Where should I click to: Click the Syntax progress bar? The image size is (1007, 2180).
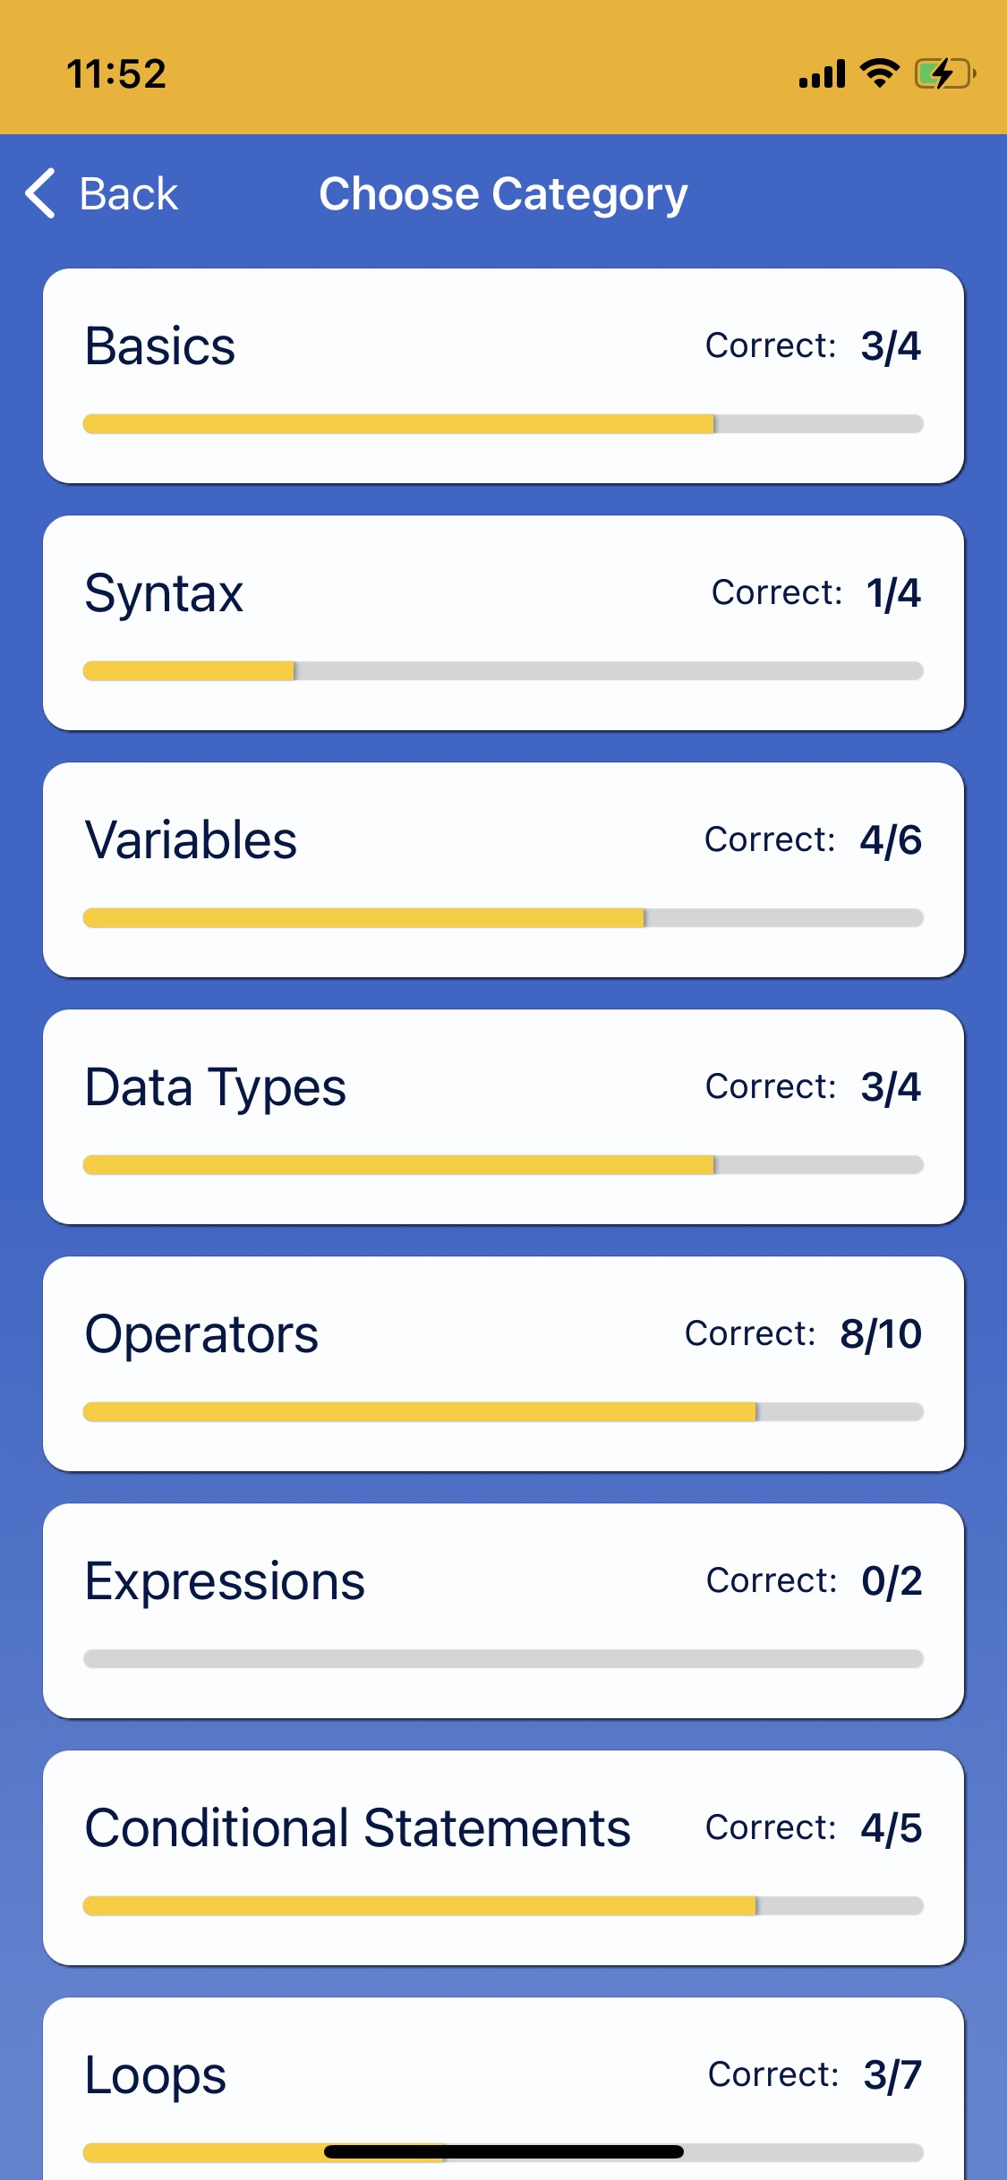(x=503, y=671)
